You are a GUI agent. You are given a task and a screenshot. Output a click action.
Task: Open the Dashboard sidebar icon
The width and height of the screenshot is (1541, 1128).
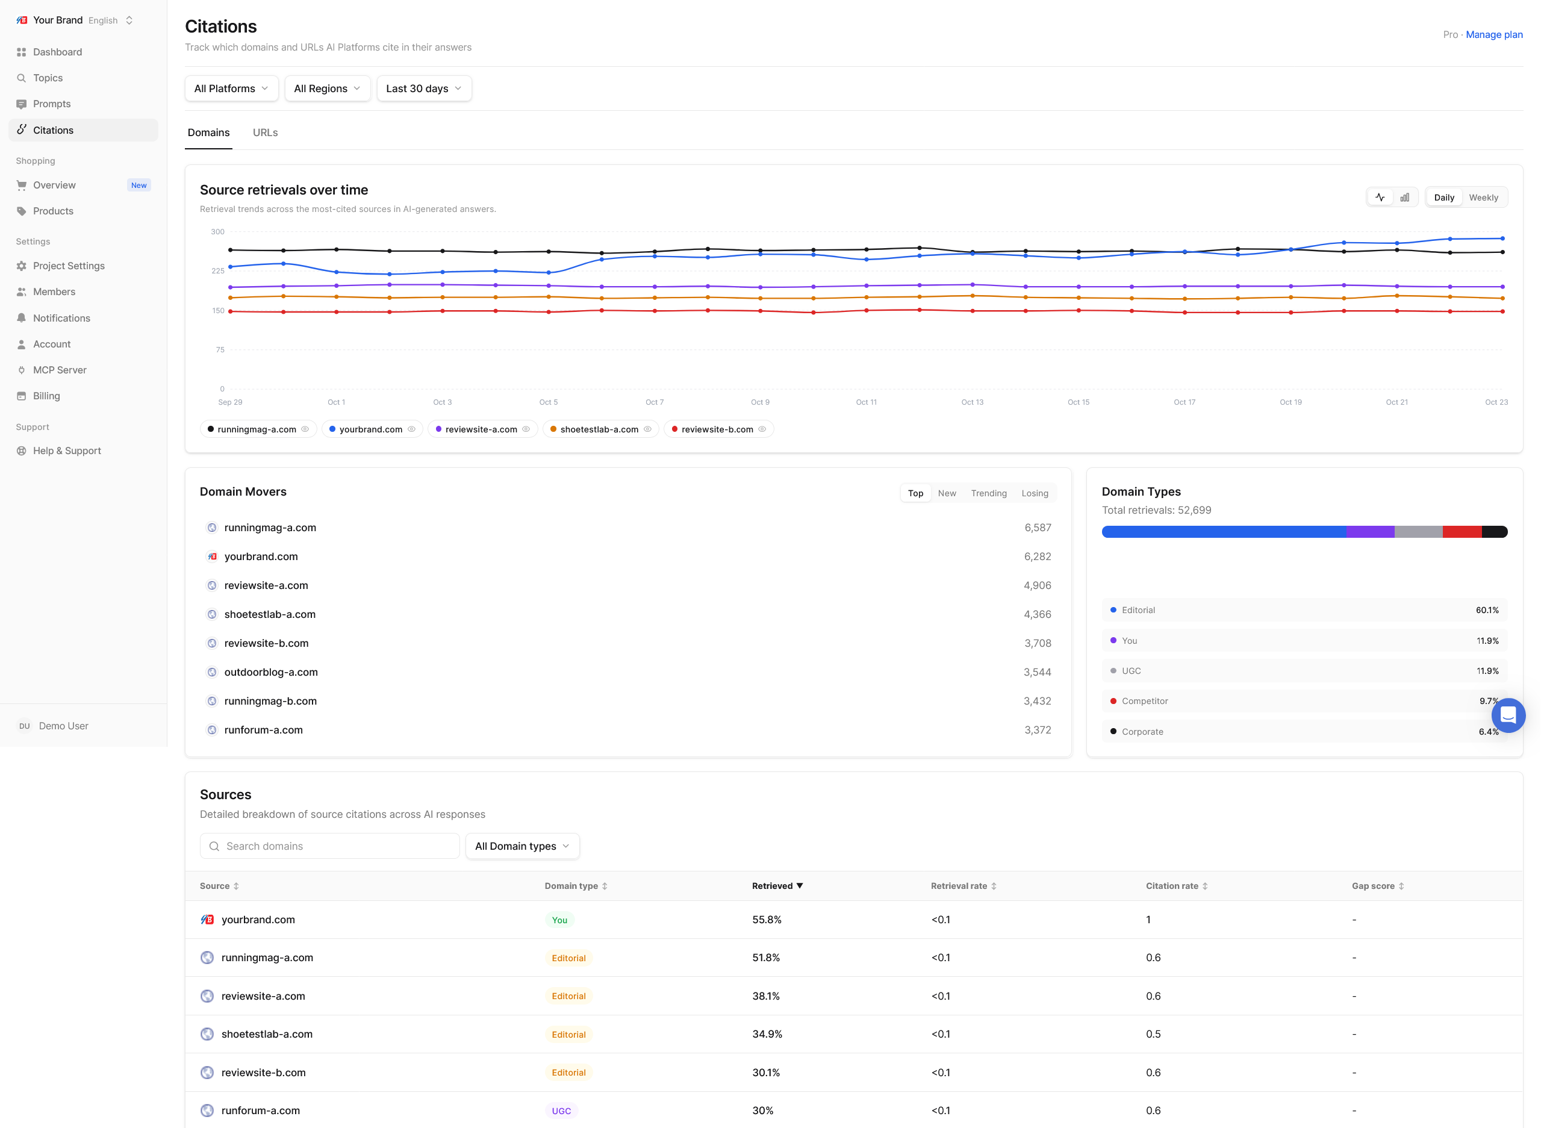pos(21,52)
